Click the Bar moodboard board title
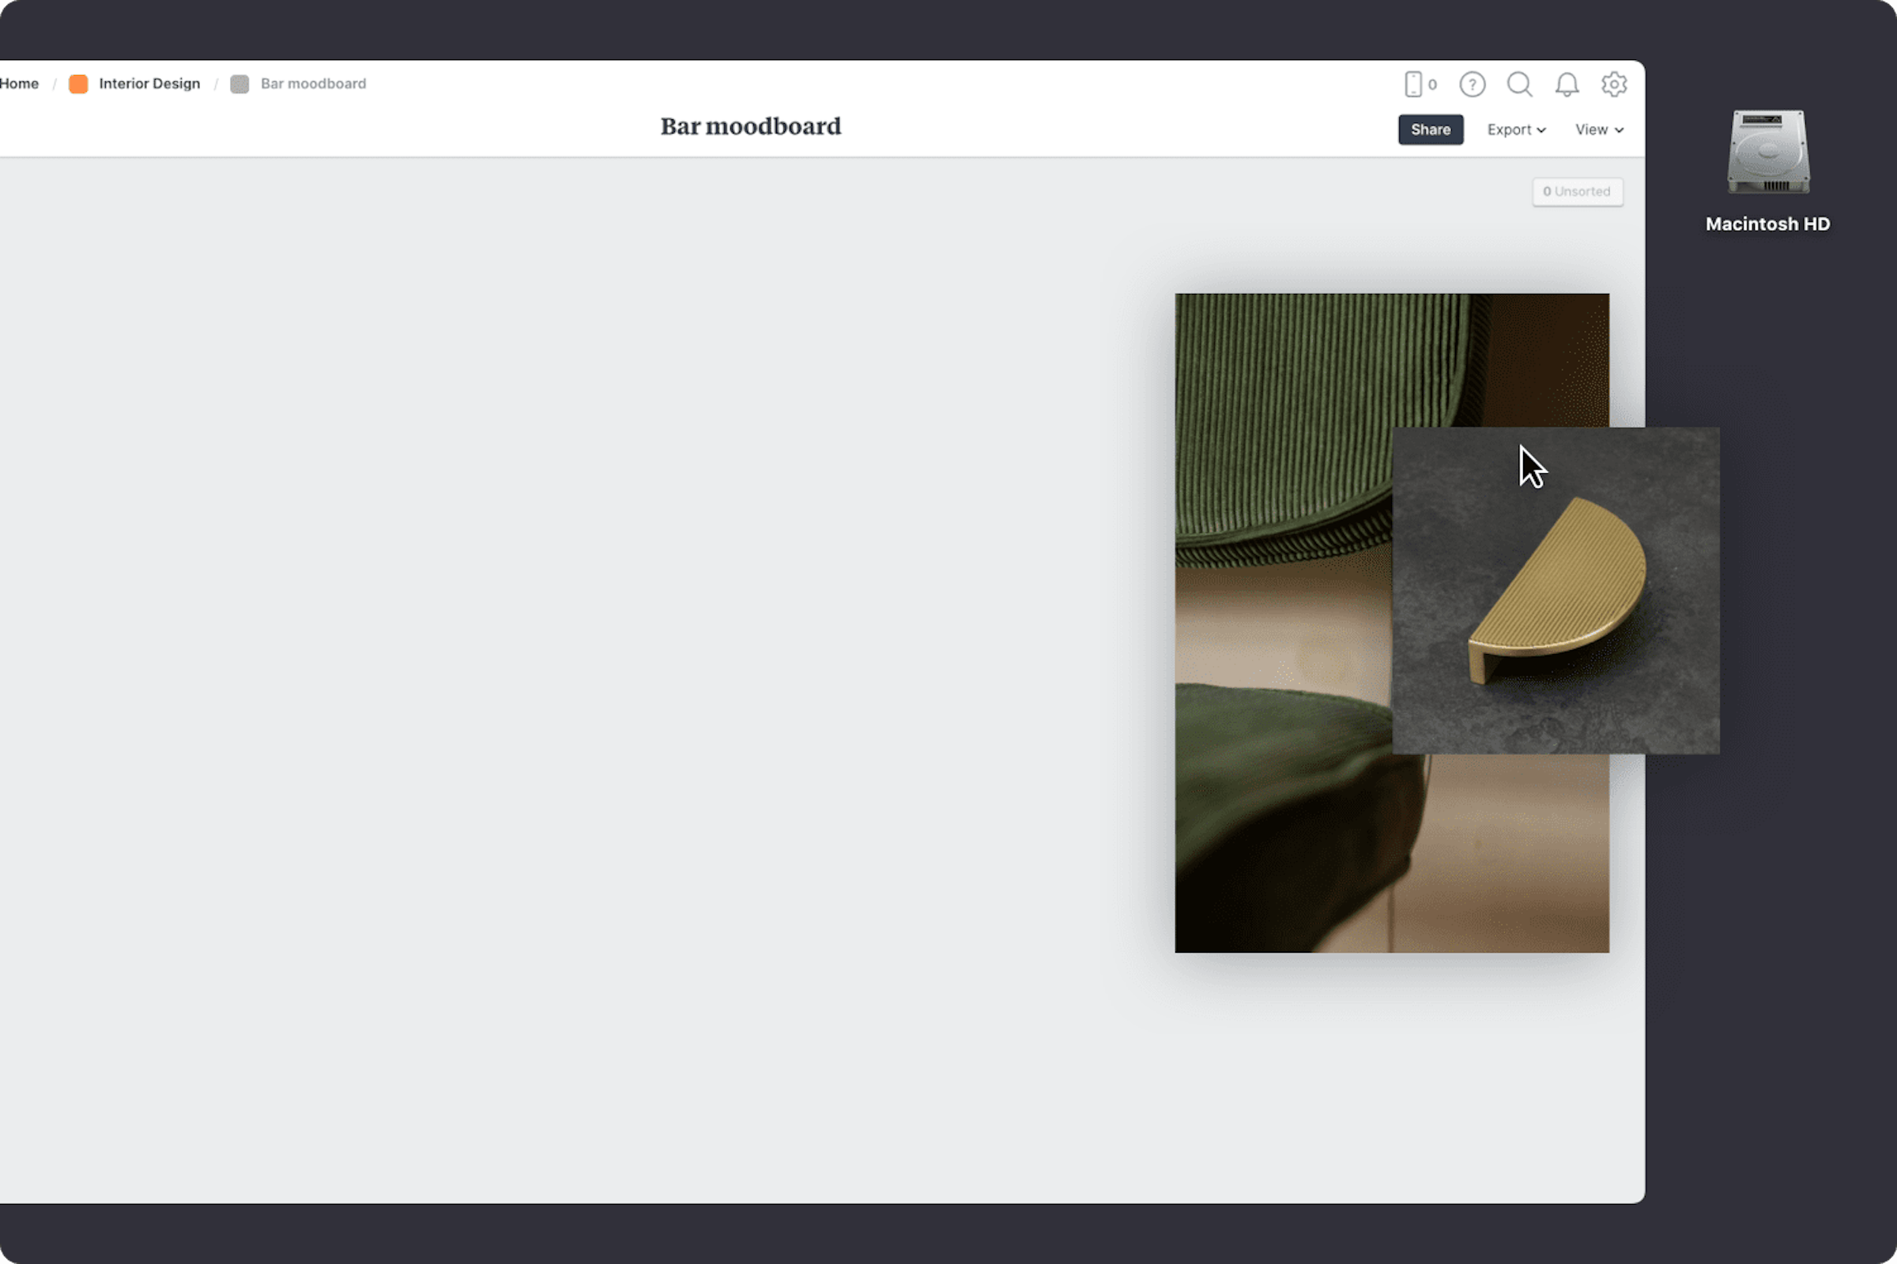Image resolution: width=1897 pixels, height=1264 pixels. [750, 126]
